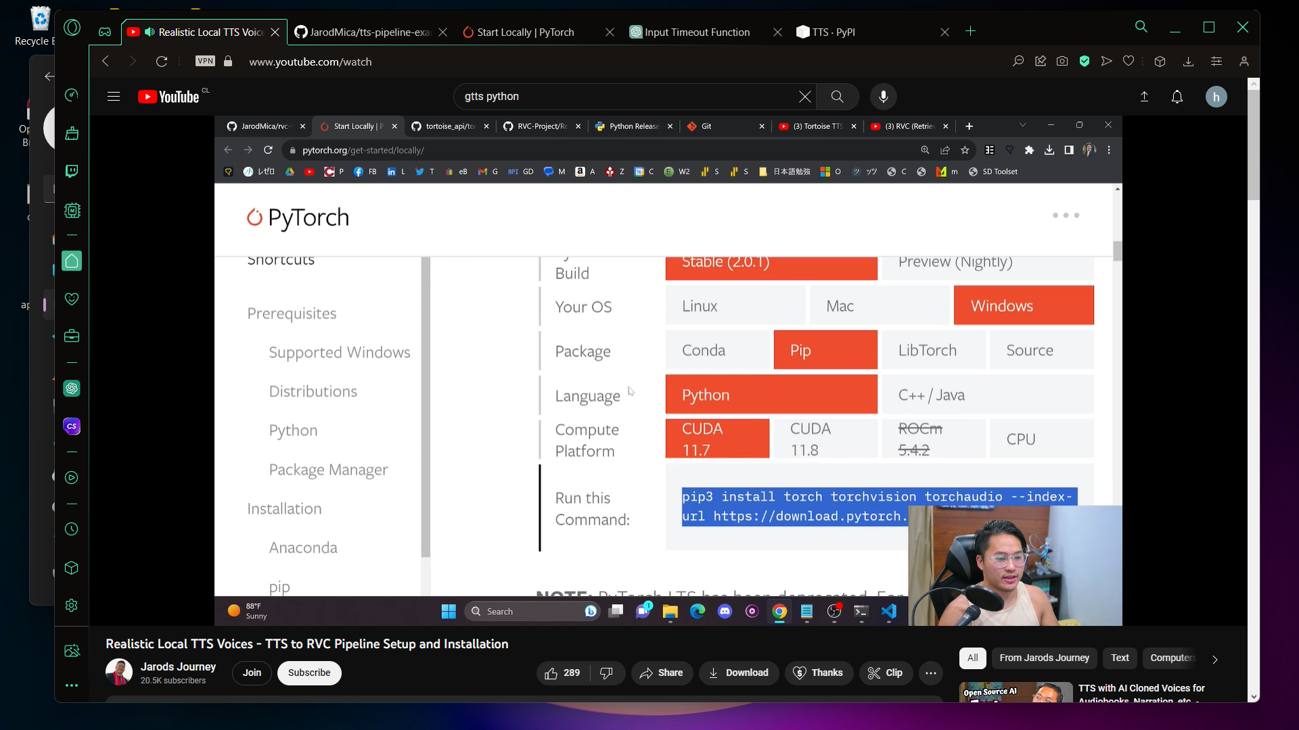Open the YouTube hamburger guide menu
Image resolution: width=1299 pixels, height=730 pixels.
coord(114,97)
